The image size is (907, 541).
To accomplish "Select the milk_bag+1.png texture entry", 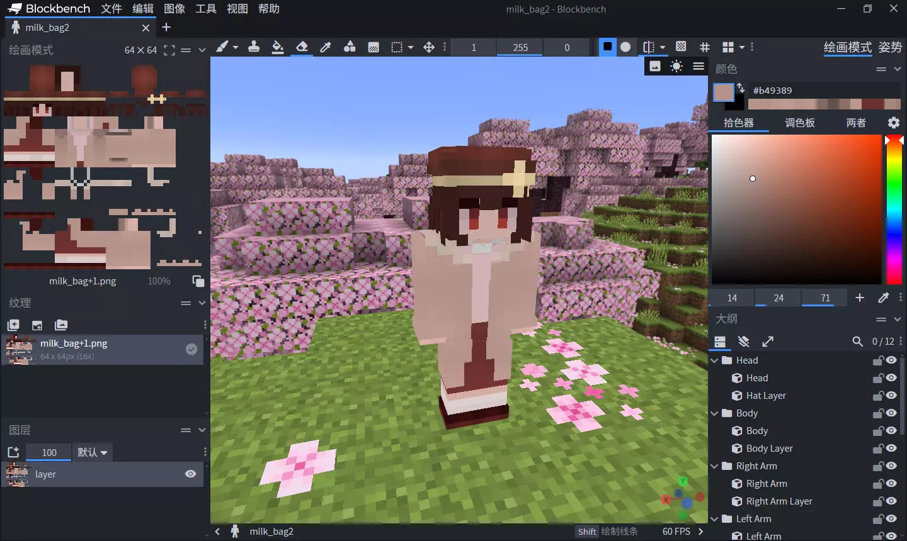I will point(103,350).
